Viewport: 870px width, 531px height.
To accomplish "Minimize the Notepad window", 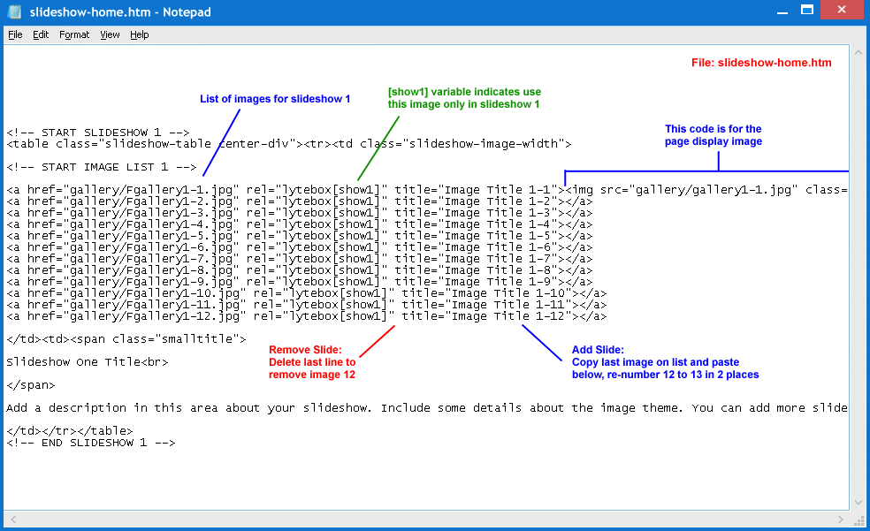I will 782,11.
